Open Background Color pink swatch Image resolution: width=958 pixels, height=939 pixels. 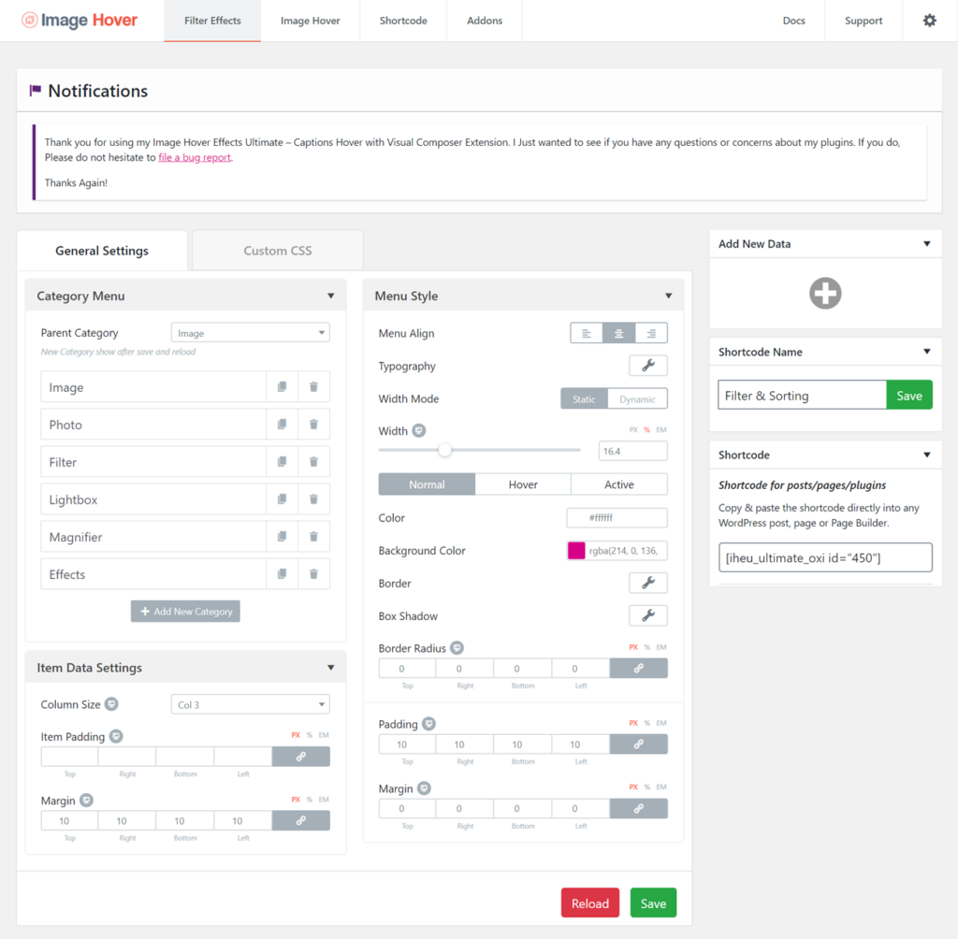[x=576, y=551]
